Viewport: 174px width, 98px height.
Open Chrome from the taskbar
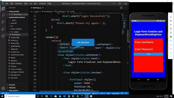pos(69,96)
